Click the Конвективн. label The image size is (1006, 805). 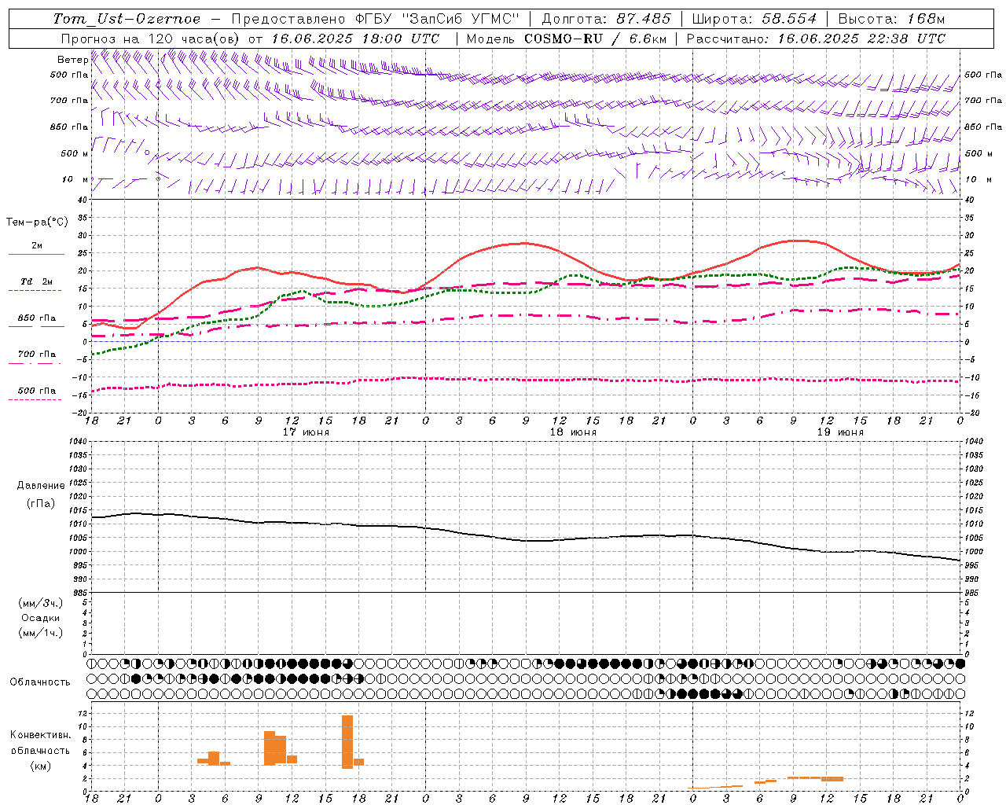[x=41, y=735]
